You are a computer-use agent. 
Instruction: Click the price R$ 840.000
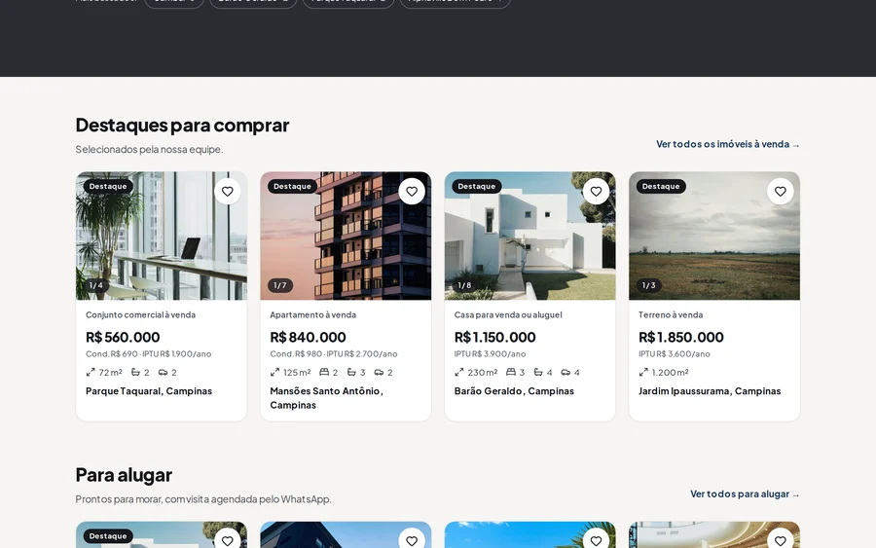click(308, 337)
